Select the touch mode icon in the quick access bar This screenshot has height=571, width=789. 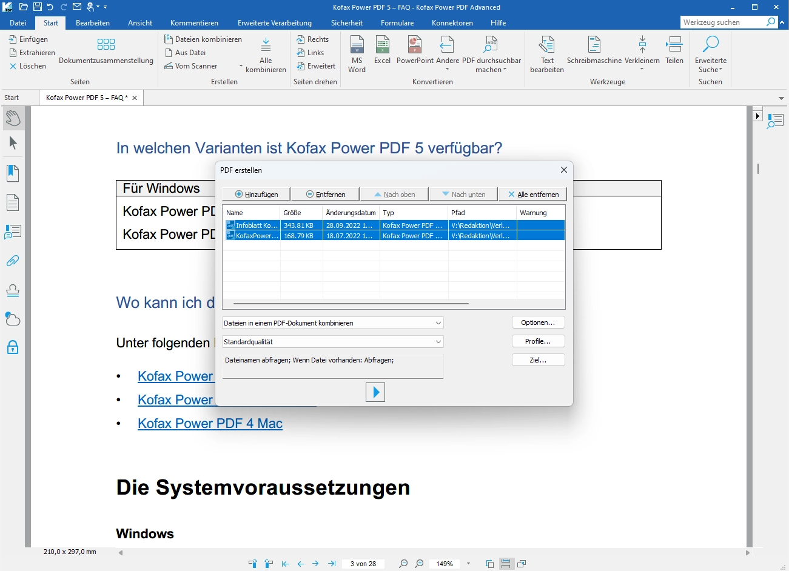(91, 7)
